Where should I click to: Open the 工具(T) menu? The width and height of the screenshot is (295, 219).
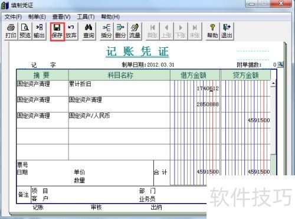(x=86, y=17)
